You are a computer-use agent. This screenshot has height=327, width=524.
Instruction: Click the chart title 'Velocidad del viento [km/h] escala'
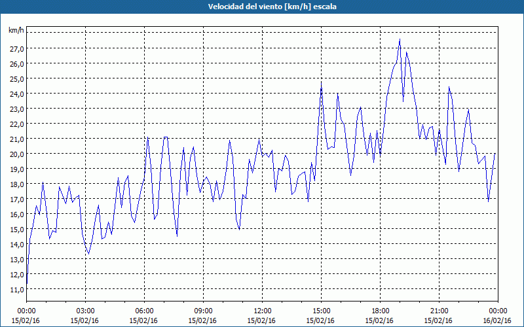(272, 7)
